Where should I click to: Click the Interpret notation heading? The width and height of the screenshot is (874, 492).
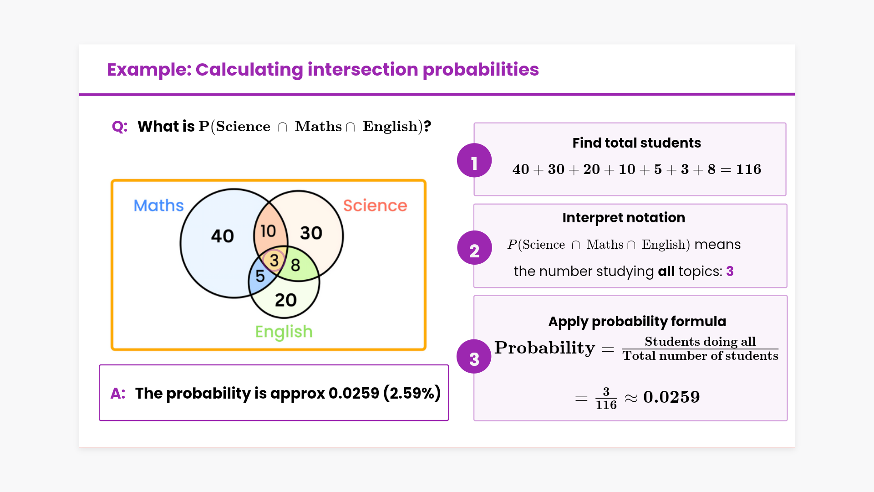pyautogui.click(x=623, y=217)
